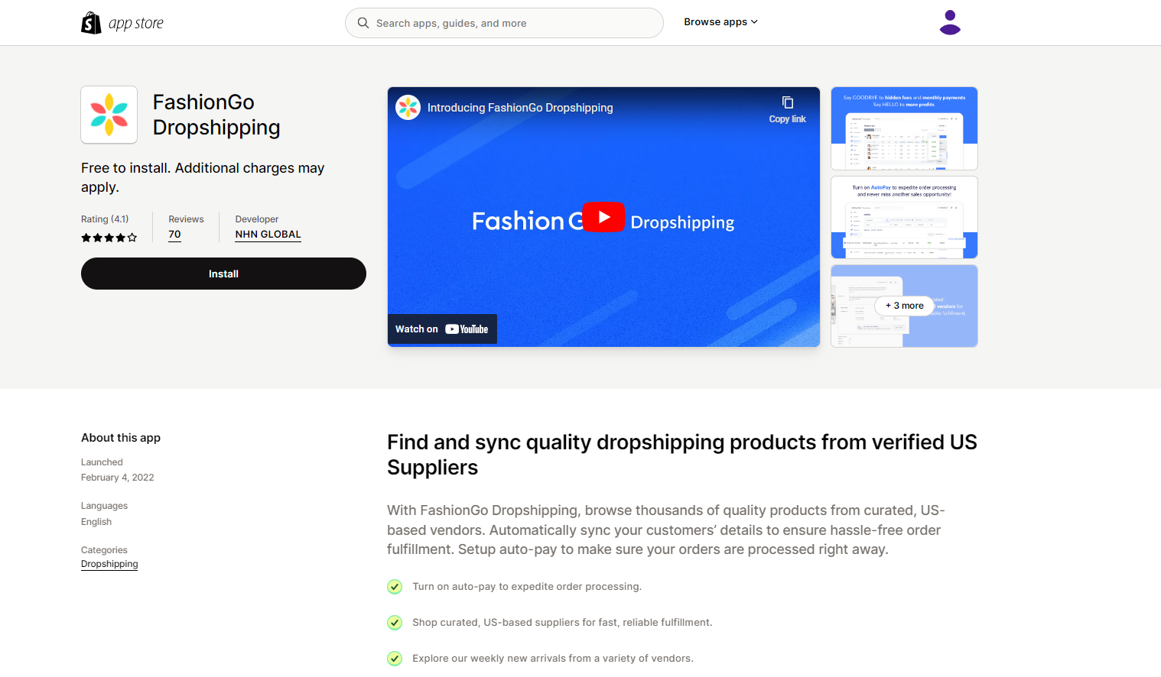1161x677 pixels.
Task: Install the FashionGo Dropshipping app
Action: (223, 274)
